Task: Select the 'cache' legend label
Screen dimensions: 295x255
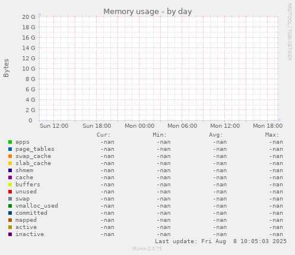Action: [x=24, y=177]
